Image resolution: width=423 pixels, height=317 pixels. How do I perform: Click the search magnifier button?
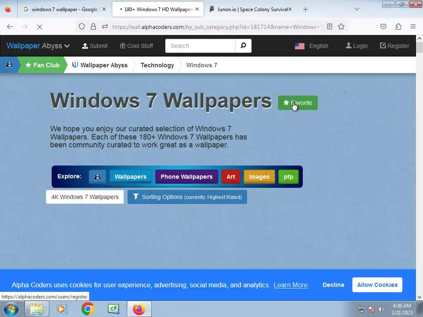coord(243,45)
